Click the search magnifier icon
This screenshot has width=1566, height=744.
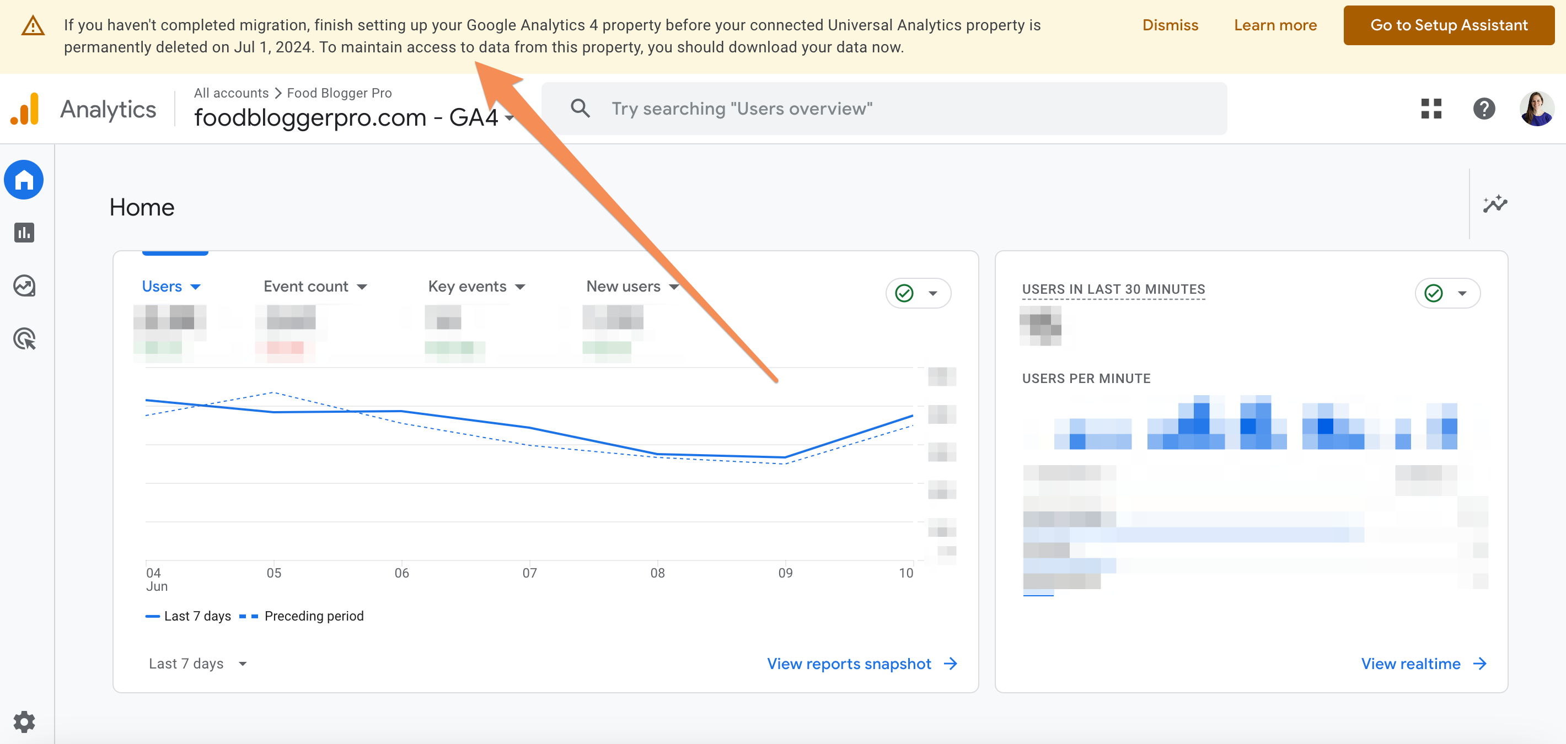[x=581, y=109]
